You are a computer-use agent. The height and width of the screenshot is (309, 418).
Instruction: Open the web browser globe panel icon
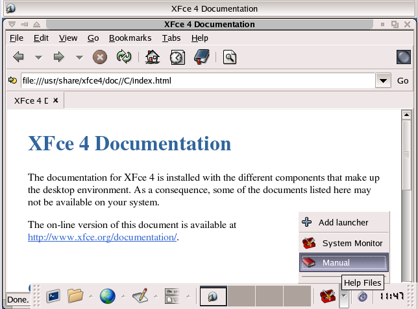point(107,296)
